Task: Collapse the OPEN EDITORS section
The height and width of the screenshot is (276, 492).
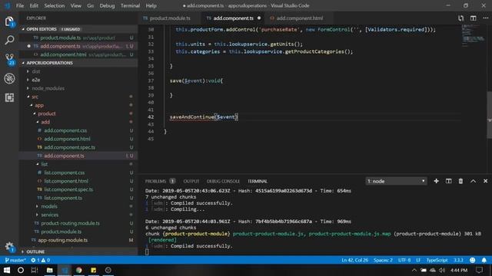Action: point(78,29)
